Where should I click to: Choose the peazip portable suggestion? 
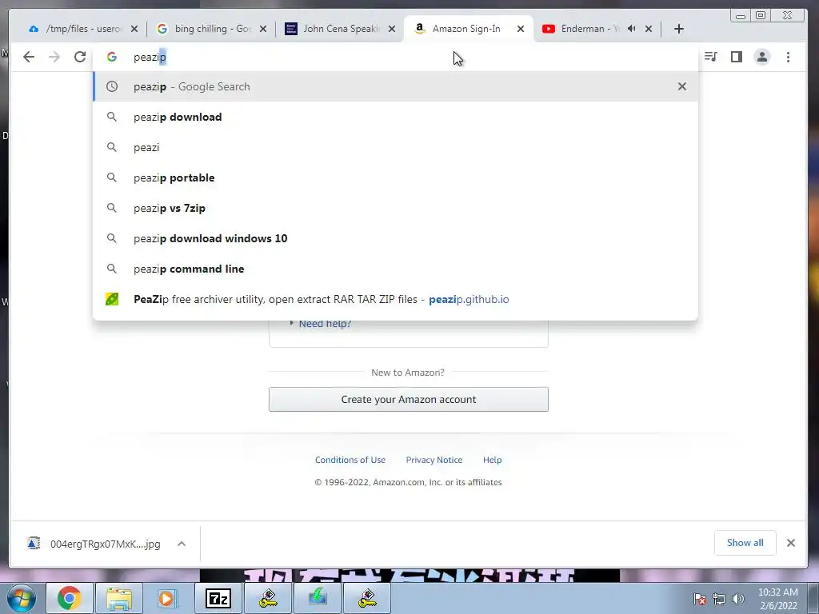pos(395,177)
